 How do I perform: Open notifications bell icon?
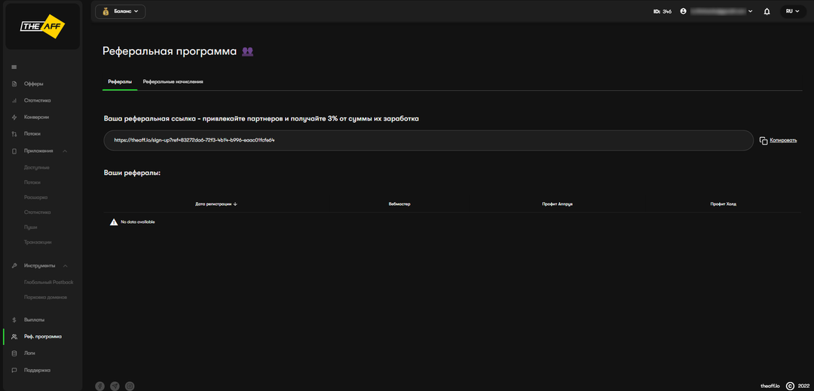pos(767,11)
